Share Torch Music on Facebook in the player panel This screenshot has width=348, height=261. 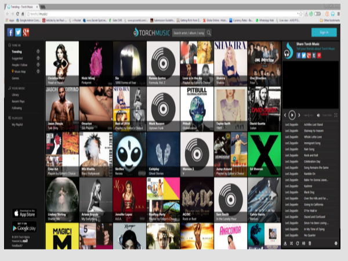click(299, 55)
